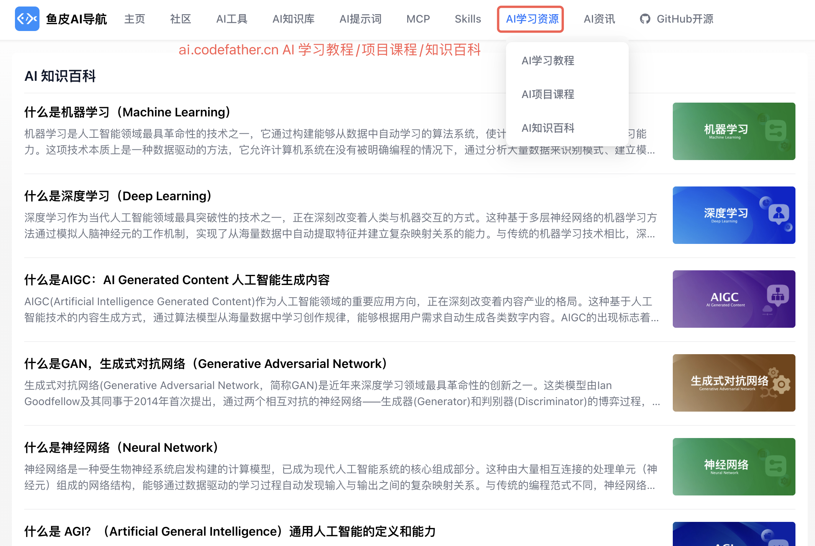Open the 深度学习 blue thumbnail image
Image resolution: width=815 pixels, height=546 pixels.
[x=733, y=215]
